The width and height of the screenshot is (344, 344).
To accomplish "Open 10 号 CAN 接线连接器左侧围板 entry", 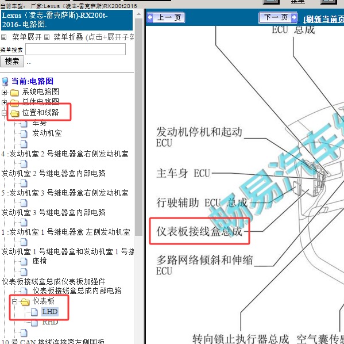I will [53, 341].
